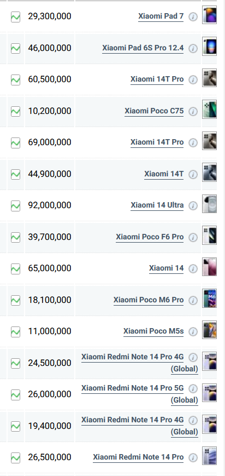Open the Xiaomi 14 Ultra product link

coord(157,205)
